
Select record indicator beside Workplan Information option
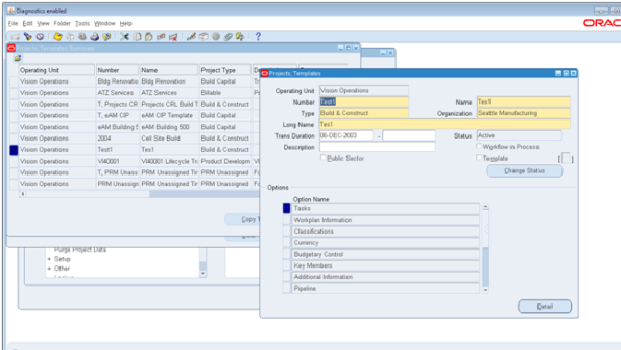point(287,220)
